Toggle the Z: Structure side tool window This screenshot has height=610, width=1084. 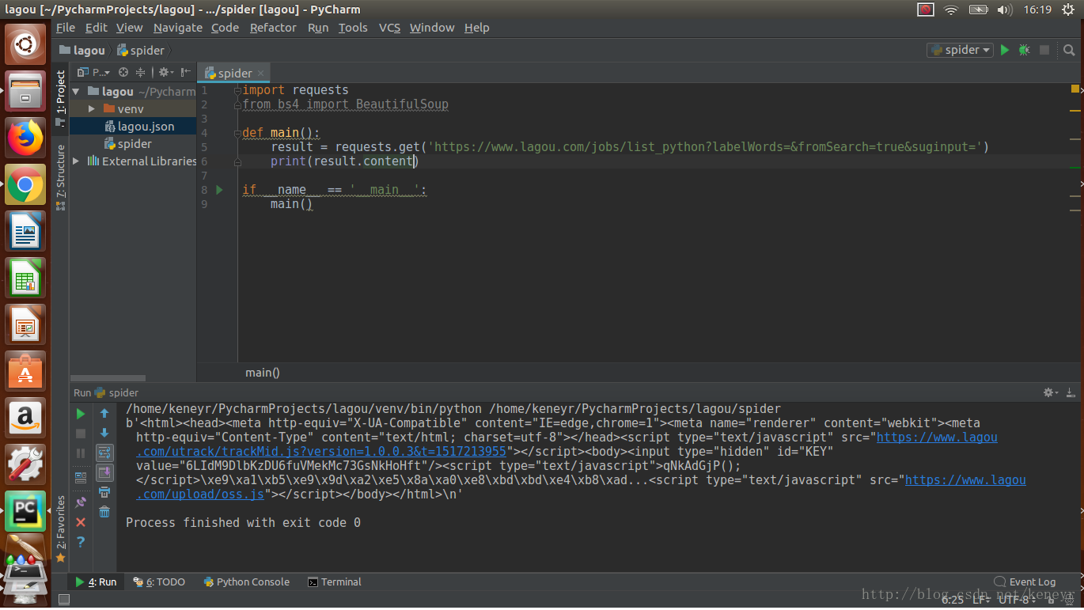[61, 176]
